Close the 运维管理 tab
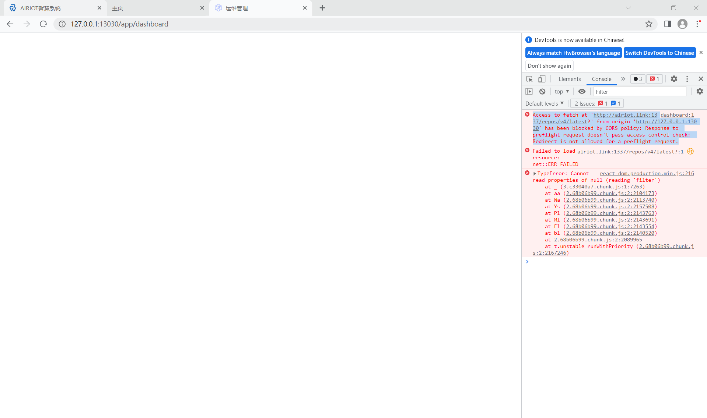The image size is (707, 418). coord(305,8)
